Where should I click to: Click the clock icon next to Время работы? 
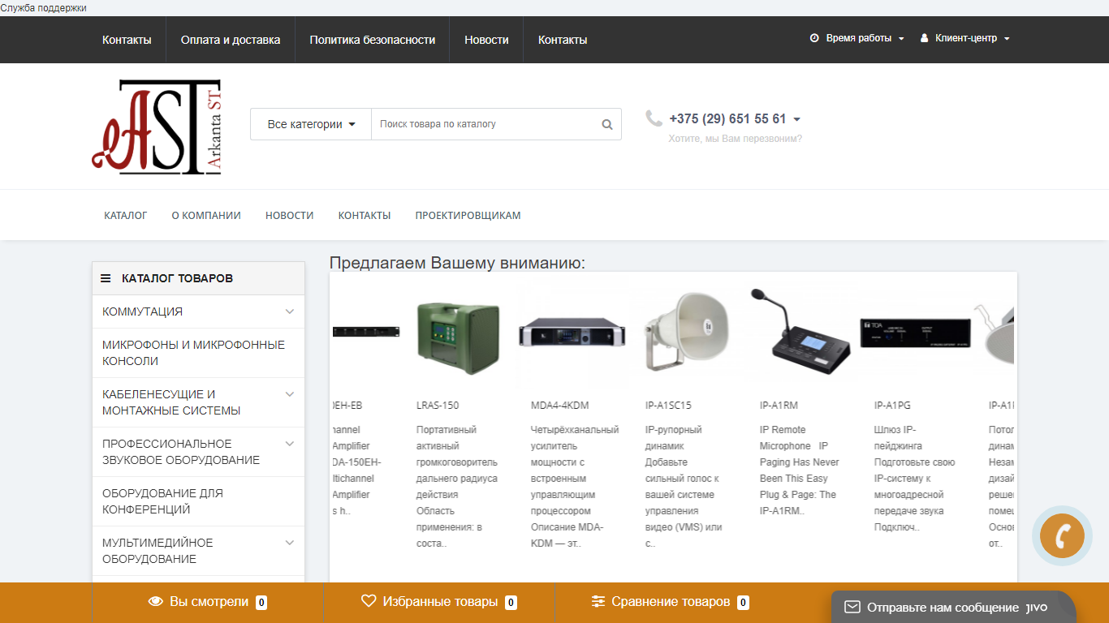click(x=814, y=38)
